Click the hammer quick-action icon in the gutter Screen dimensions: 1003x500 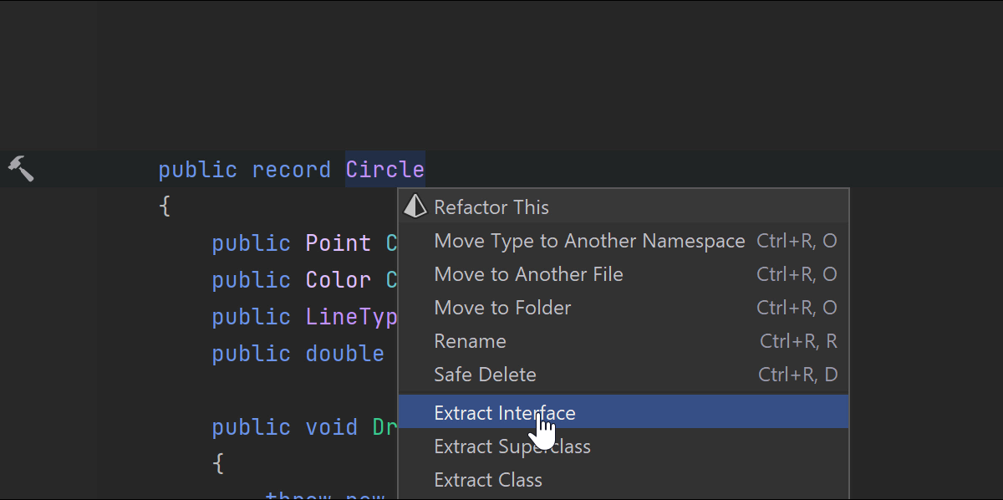click(x=21, y=168)
